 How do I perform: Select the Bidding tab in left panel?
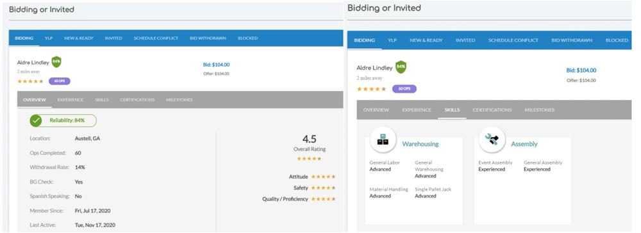[24, 38]
